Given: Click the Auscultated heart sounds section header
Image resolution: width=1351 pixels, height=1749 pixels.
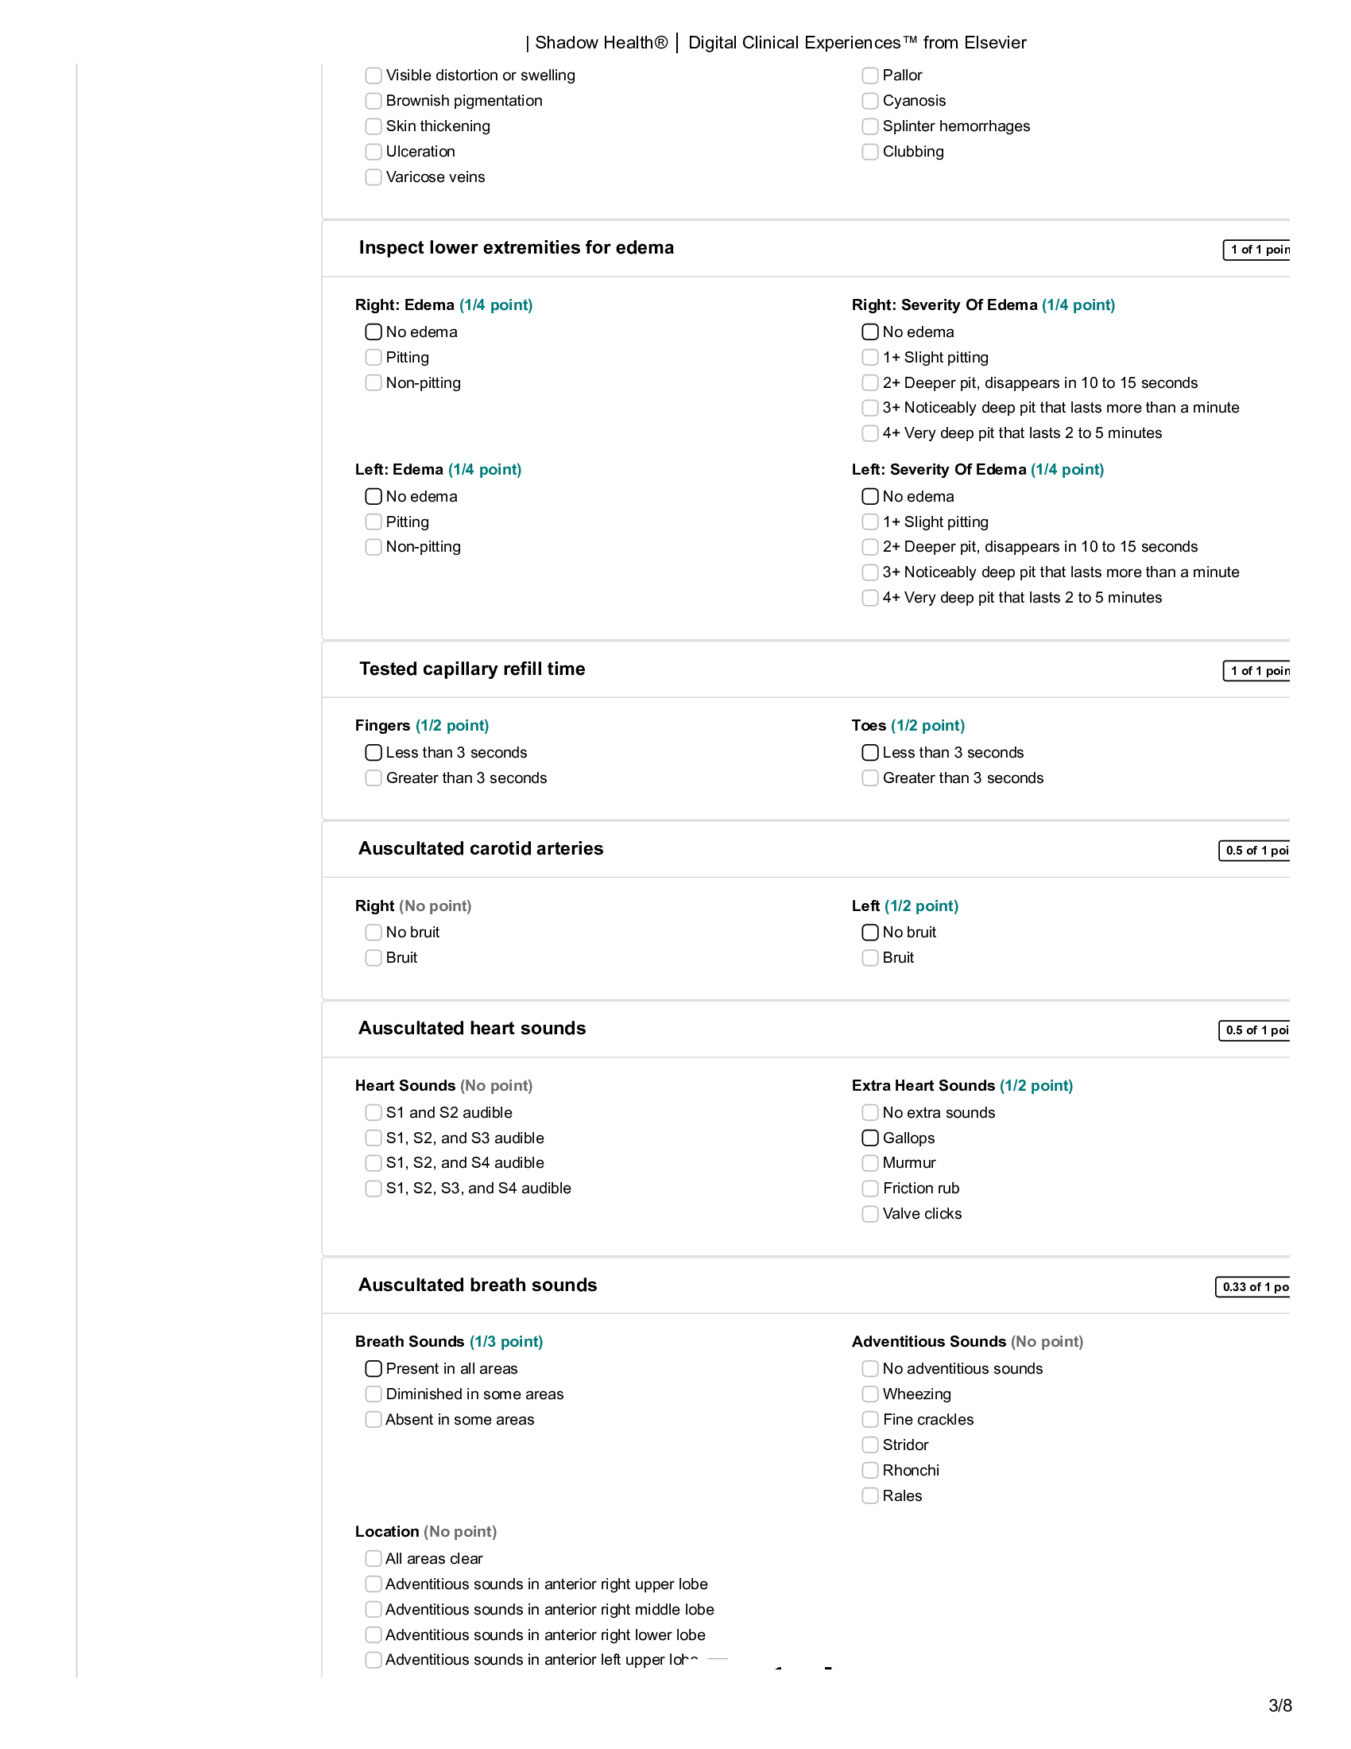Looking at the screenshot, I should tap(472, 1028).
